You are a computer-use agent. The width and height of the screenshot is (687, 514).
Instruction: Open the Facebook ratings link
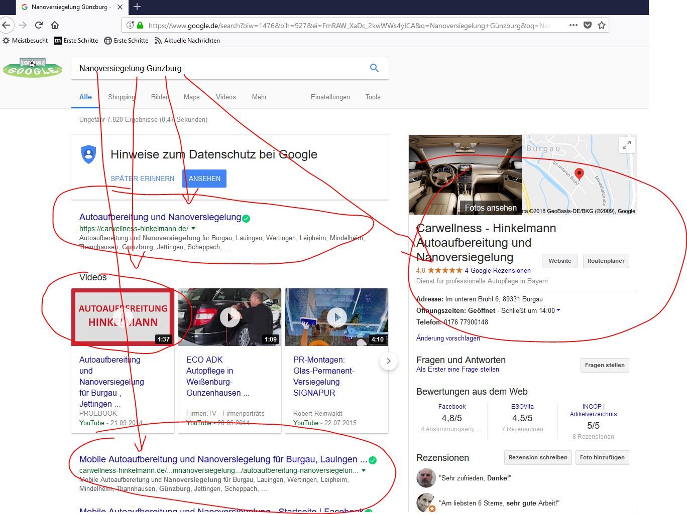click(x=452, y=407)
